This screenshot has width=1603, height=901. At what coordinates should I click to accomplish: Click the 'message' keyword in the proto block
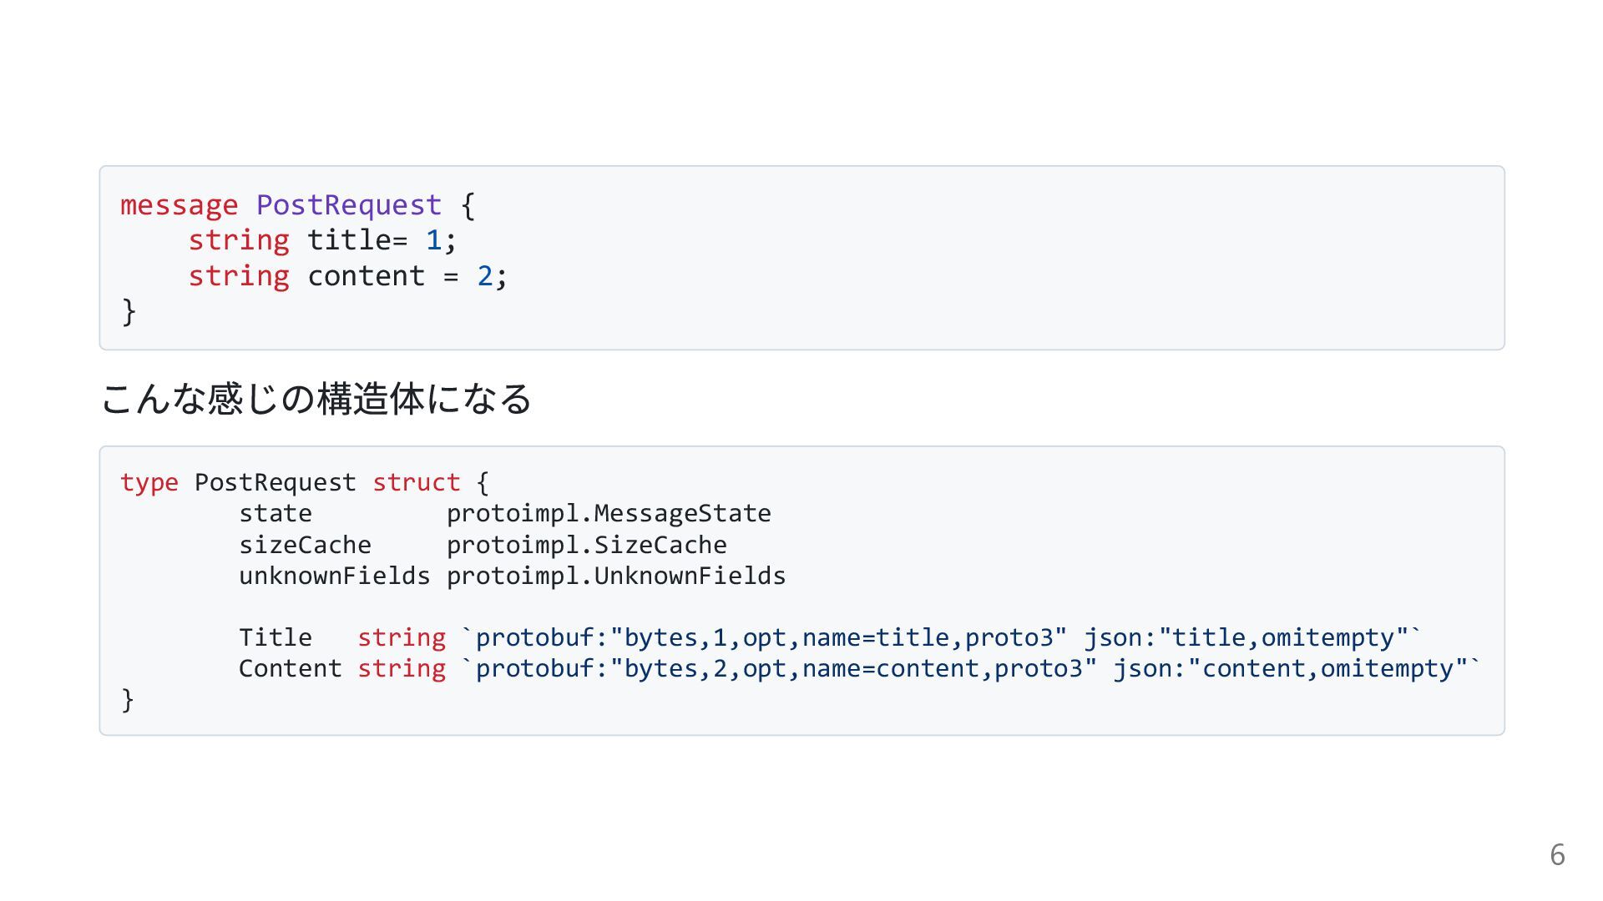tap(179, 205)
